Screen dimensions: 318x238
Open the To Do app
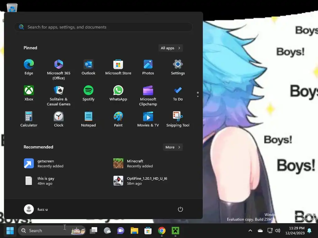[178, 93]
